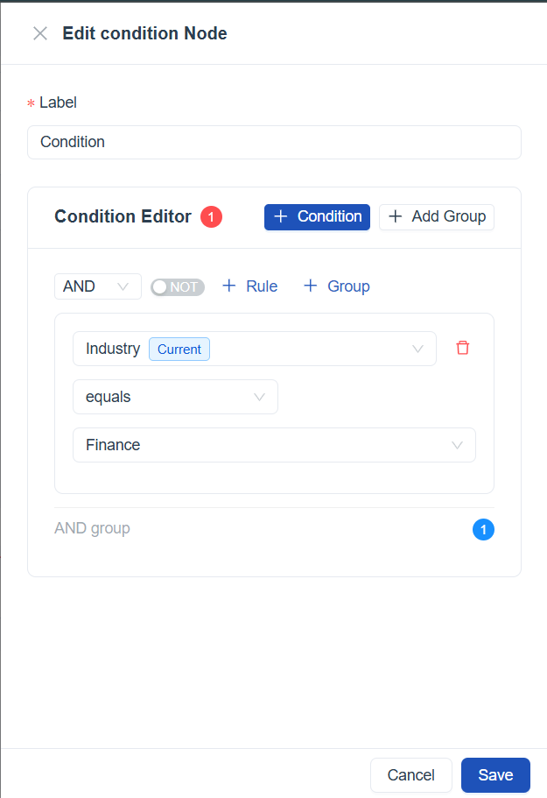Click the AND group footer label
The width and height of the screenshot is (547, 798).
coord(92,528)
